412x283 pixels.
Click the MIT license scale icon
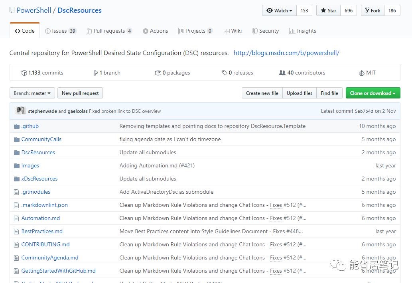click(x=362, y=73)
